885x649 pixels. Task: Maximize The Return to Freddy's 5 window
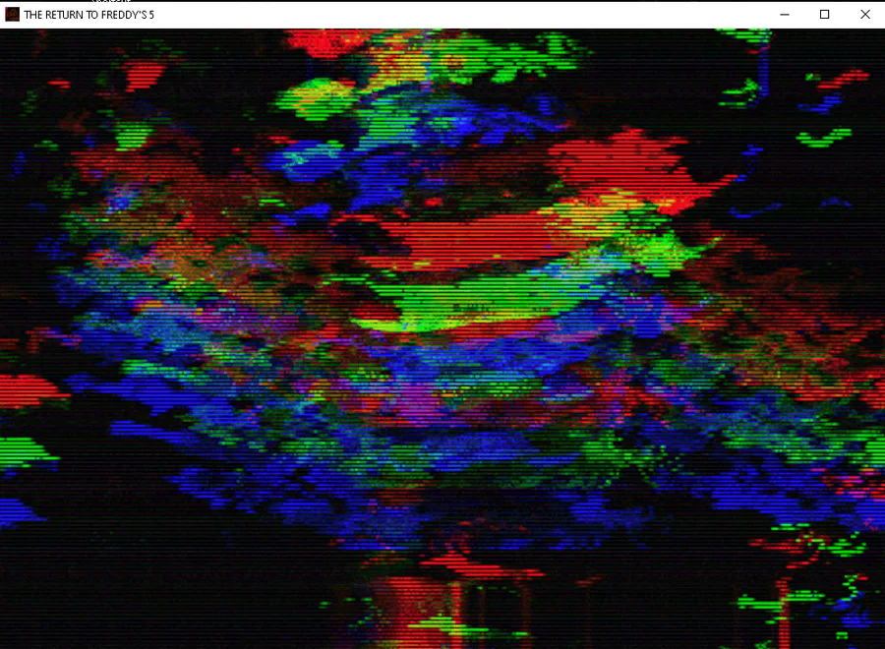pos(825,15)
